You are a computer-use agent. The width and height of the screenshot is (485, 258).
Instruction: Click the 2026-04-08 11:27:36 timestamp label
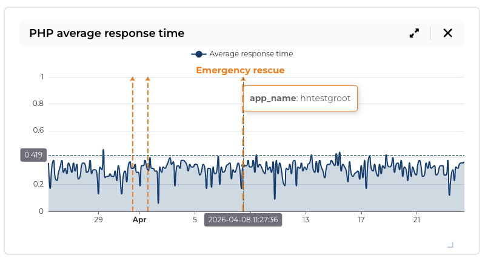[242, 220]
